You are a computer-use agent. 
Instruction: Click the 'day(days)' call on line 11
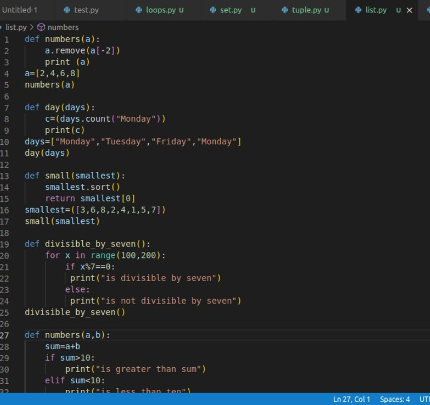point(47,152)
